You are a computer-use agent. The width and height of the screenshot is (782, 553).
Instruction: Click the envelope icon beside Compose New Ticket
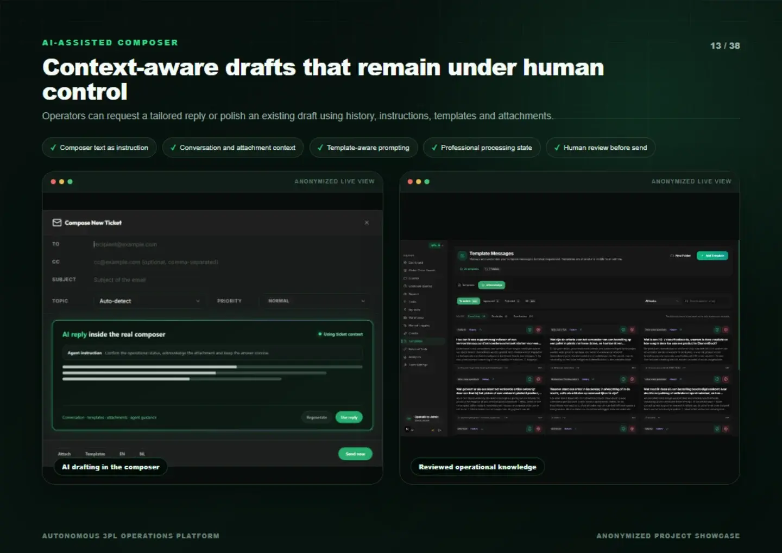(56, 223)
